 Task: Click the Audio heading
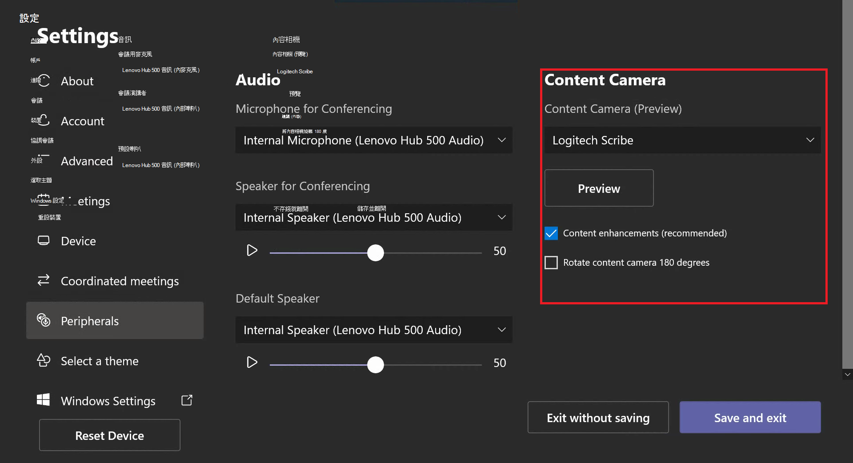pyautogui.click(x=258, y=80)
